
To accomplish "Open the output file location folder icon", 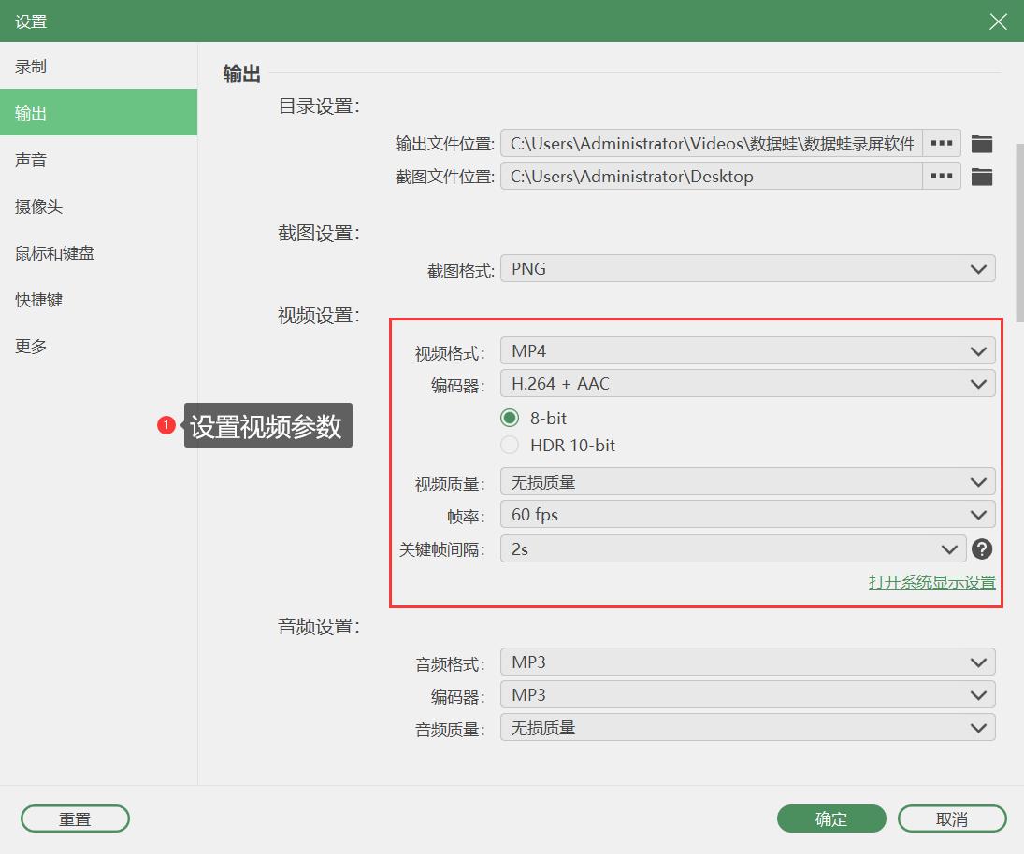I will 982,143.
